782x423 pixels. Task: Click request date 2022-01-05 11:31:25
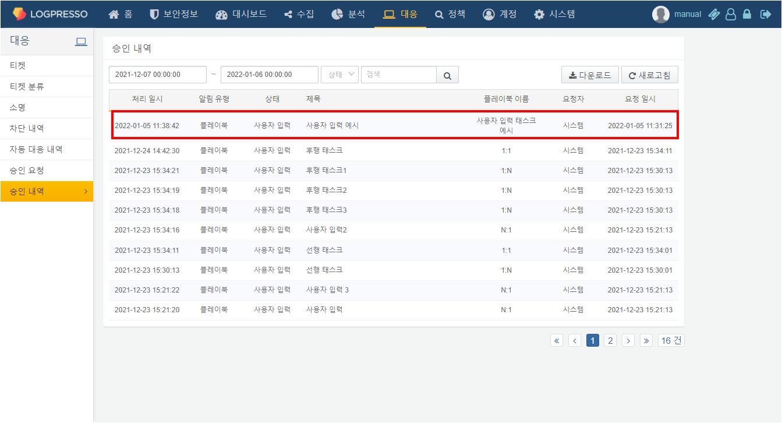[x=640, y=126]
